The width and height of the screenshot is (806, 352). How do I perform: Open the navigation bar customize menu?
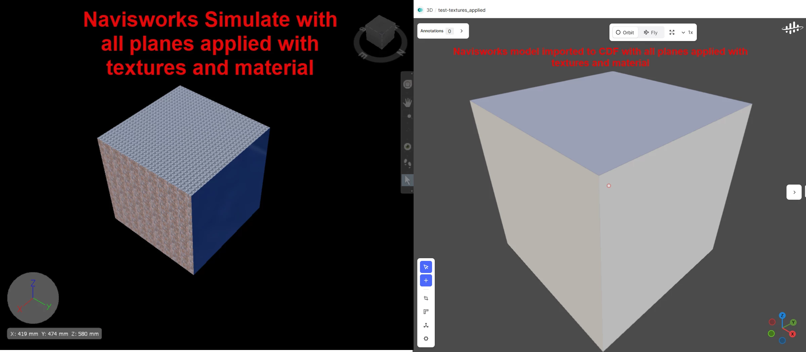pyautogui.click(x=412, y=191)
